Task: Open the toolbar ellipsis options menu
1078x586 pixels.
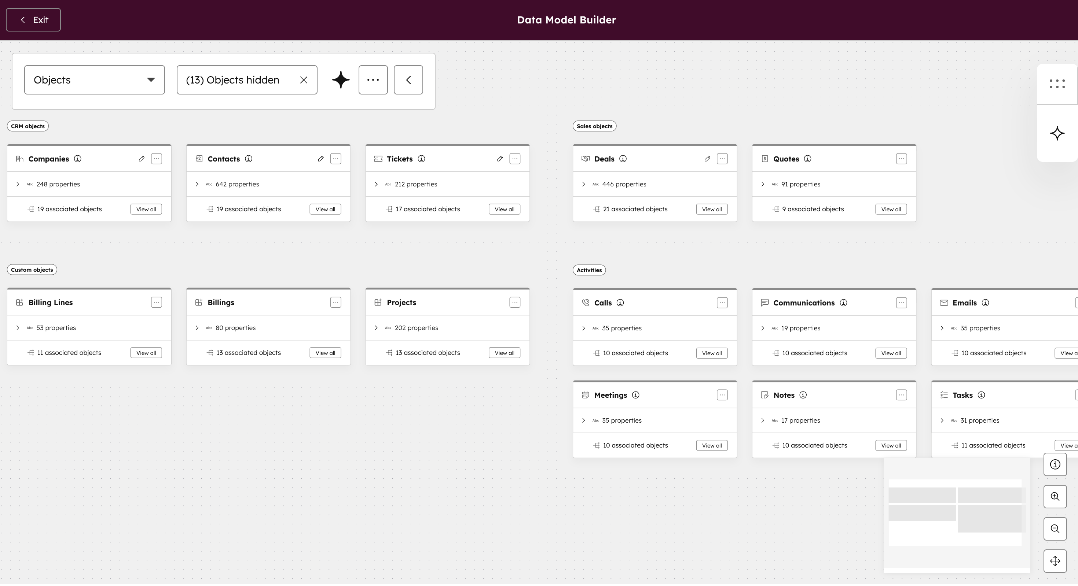Action: click(373, 80)
